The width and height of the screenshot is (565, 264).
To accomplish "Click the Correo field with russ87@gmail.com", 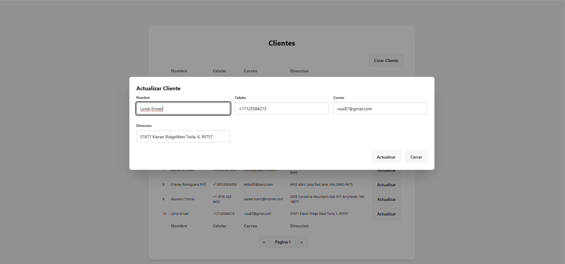I will (380, 109).
